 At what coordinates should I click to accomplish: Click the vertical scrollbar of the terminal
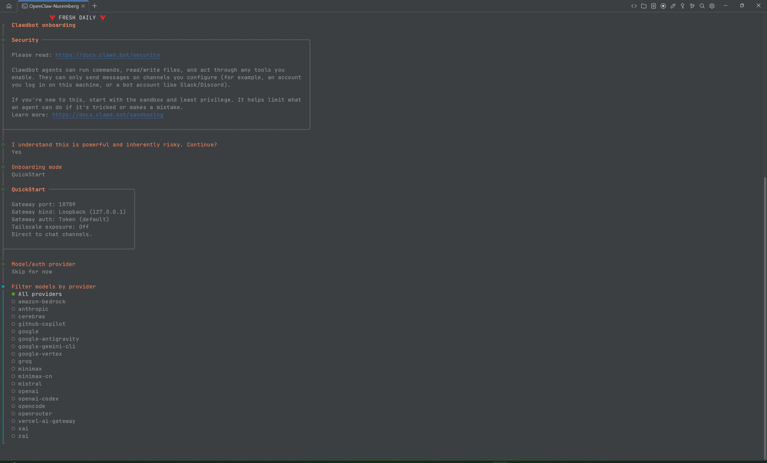765,317
